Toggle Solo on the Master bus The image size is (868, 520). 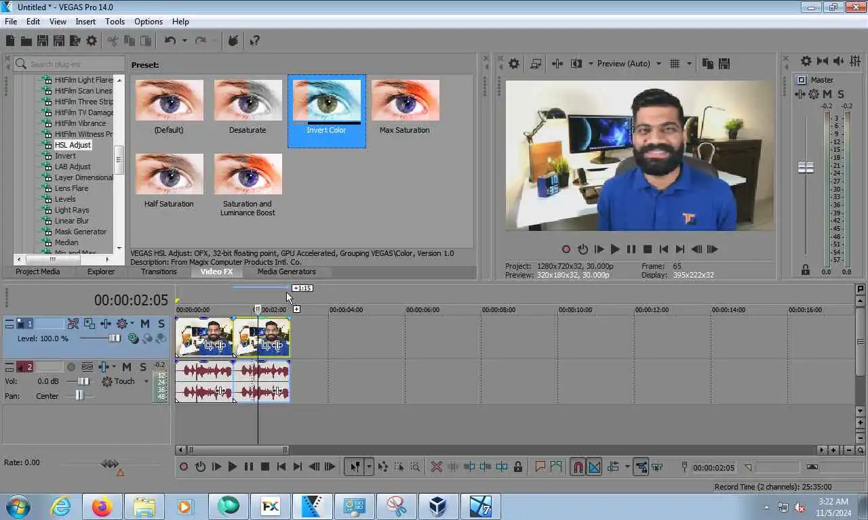point(841,94)
